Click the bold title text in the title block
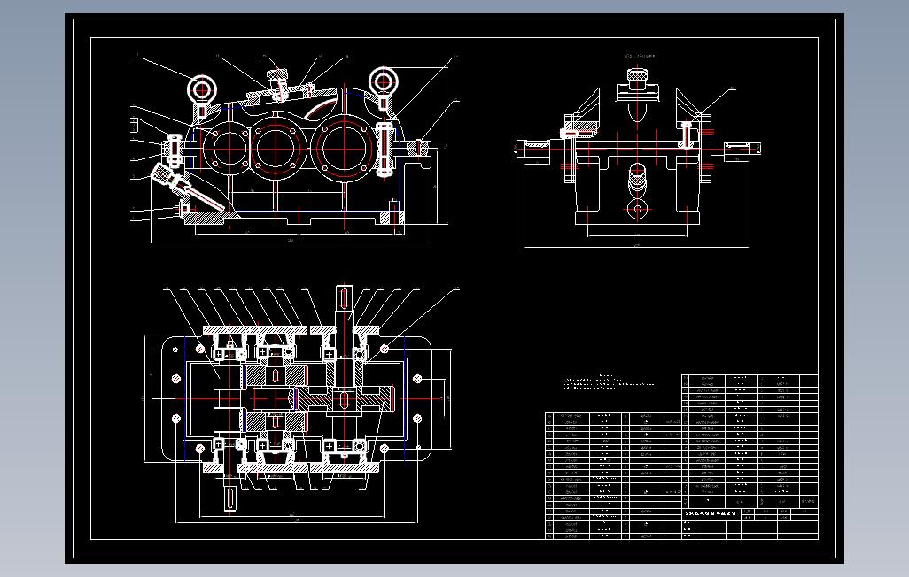Image resolution: width=909 pixels, height=577 pixels. tap(711, 513)
